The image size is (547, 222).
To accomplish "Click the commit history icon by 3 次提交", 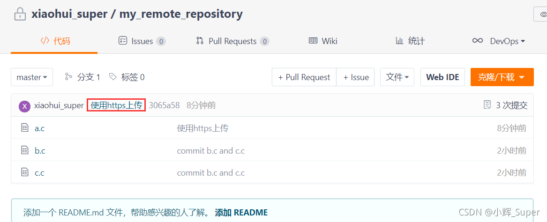I will click(x=487, y=105).
